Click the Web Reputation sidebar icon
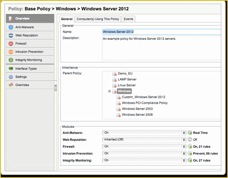This screenshot has height=178, width=228. click(x=11, y=35)
